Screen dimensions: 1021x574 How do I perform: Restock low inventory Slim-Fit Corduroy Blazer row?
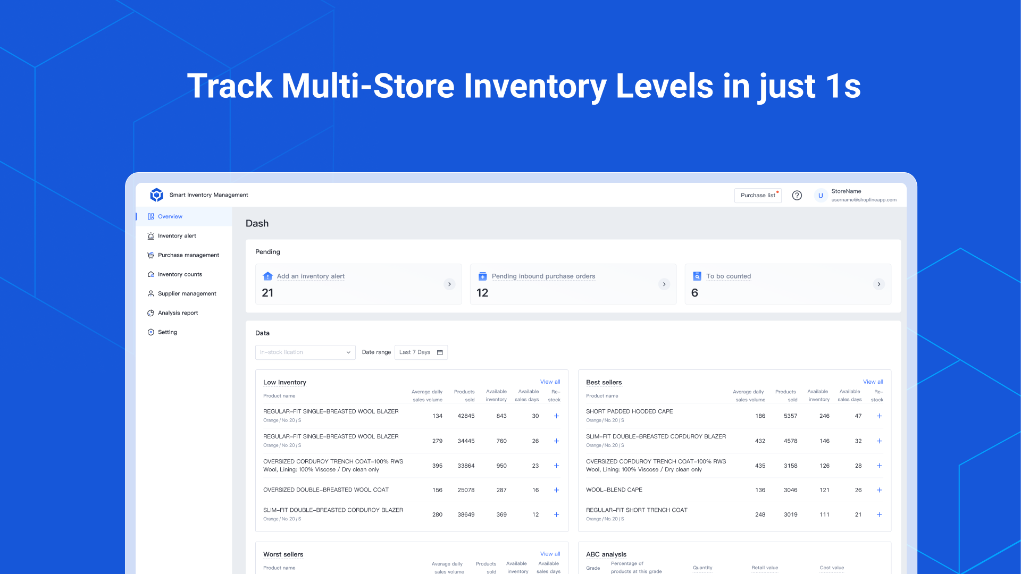(556, 515)
